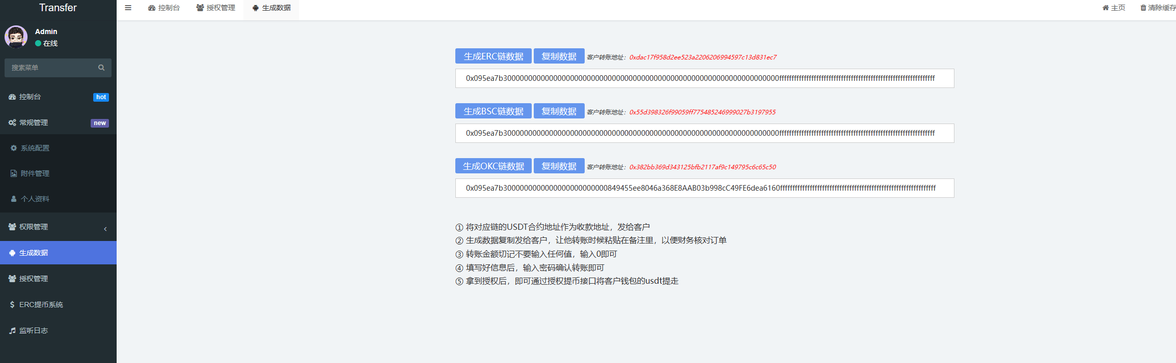Click the ERC chain data text field

click(704, 78)
